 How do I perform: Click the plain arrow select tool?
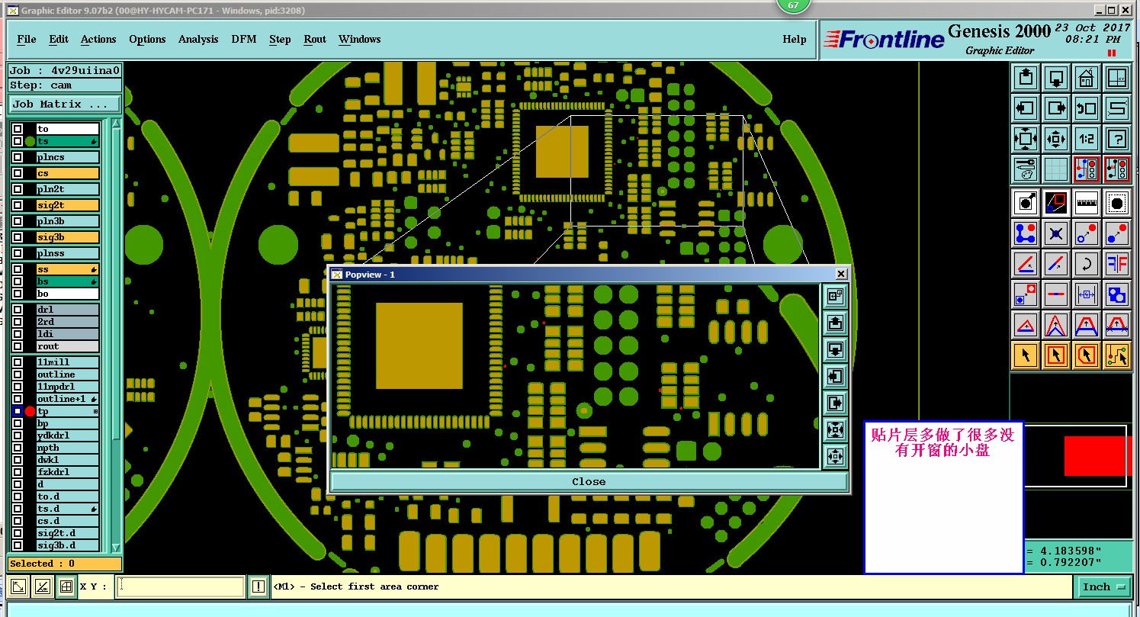[1026, 355]
